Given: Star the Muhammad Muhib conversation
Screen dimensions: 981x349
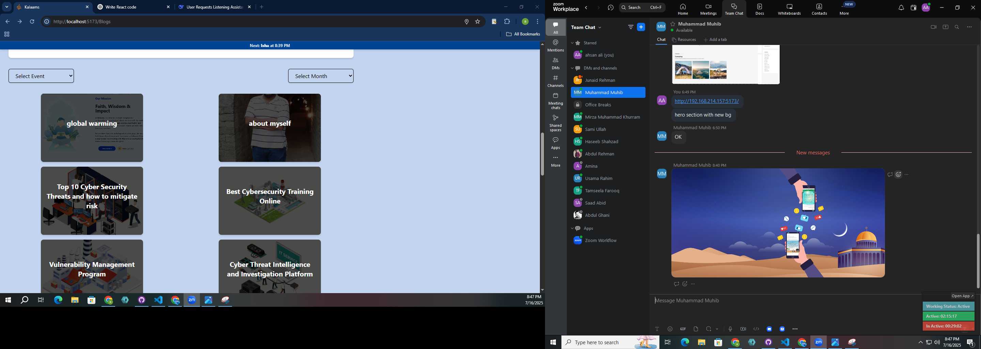Looking at the screenshot, I should coord(673,24).
